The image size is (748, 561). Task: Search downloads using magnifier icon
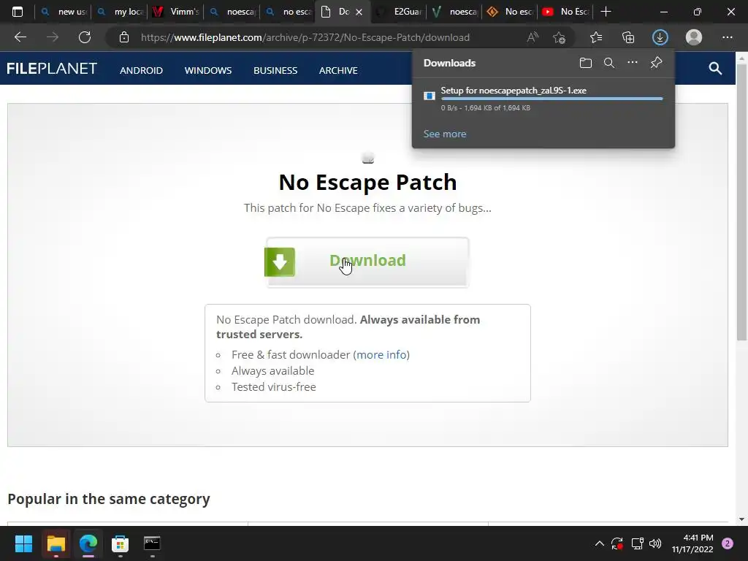point(609,63)
